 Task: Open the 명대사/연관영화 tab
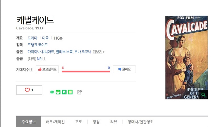click(141, 122)
